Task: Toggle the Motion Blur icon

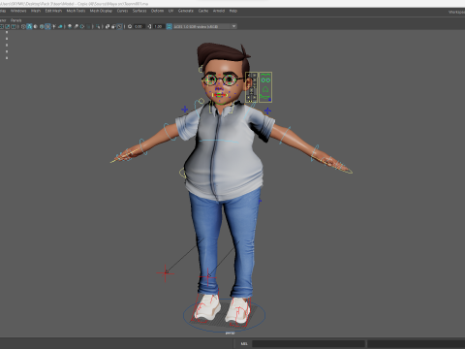Action: [76, 26]
